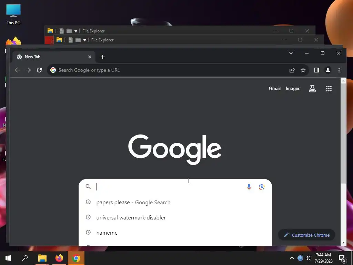Viewport: 353px width, 265px height.
Task: Open Chrome three-dot menu
Action: 339,70
